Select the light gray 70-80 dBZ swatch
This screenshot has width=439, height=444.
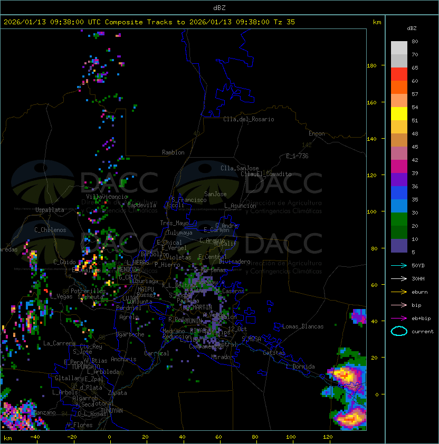coord(399,48)
